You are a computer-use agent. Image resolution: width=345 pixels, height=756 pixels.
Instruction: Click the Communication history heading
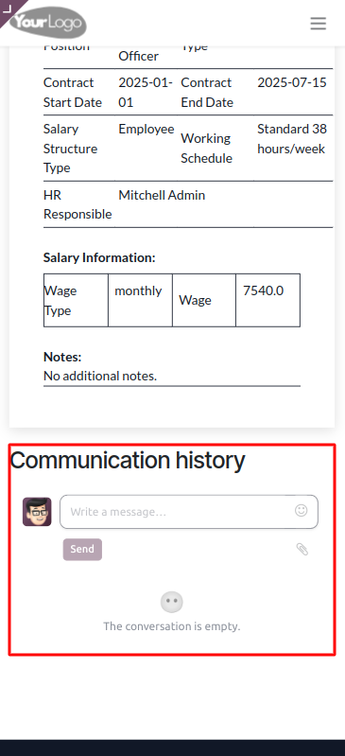point(128,460)
